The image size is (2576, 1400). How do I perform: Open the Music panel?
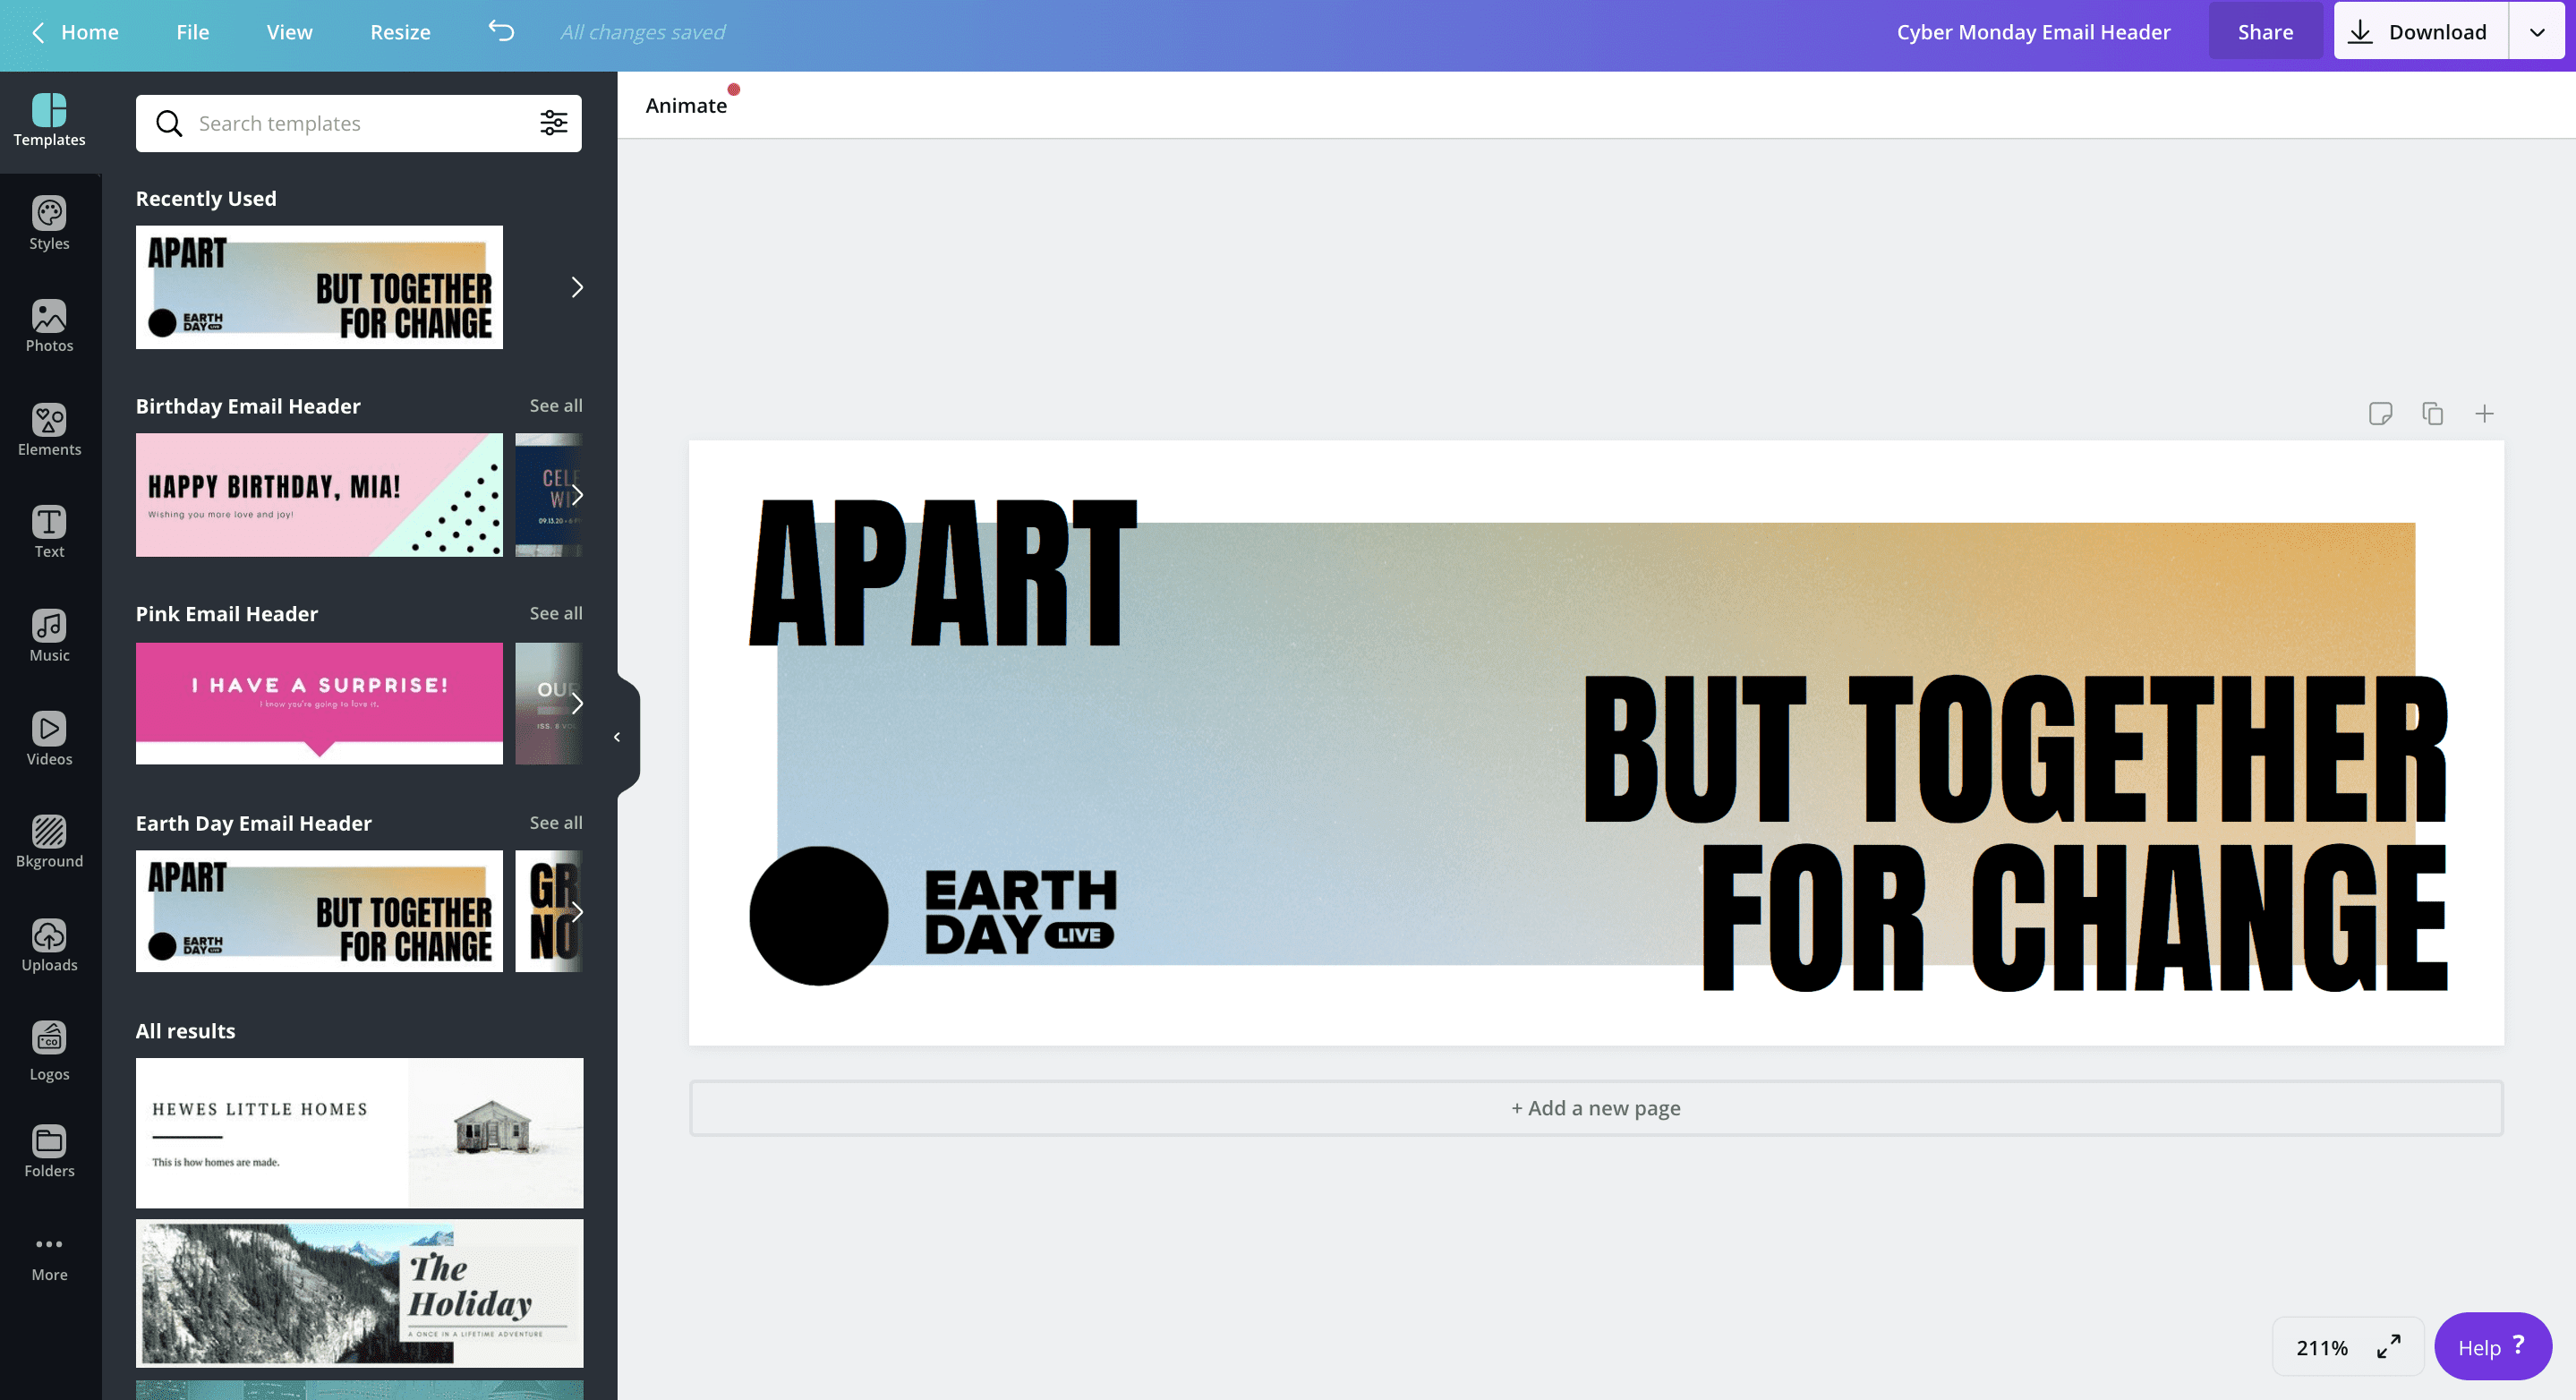[x=50, y=635]
